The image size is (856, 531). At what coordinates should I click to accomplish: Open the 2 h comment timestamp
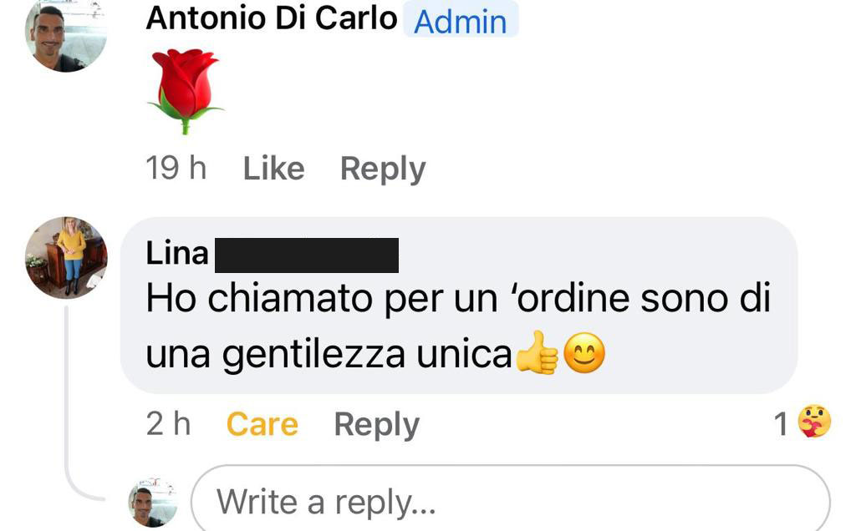[x=168, y=424]
